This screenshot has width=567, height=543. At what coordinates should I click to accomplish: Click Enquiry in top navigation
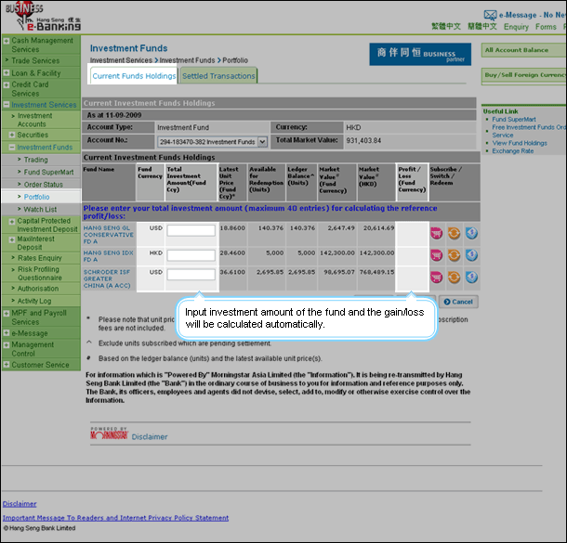coord(516,27)
